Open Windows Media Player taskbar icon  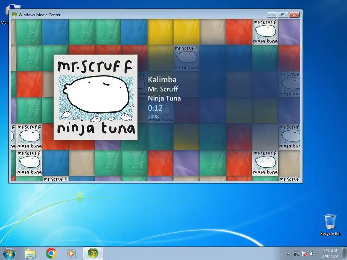[71, 253]
